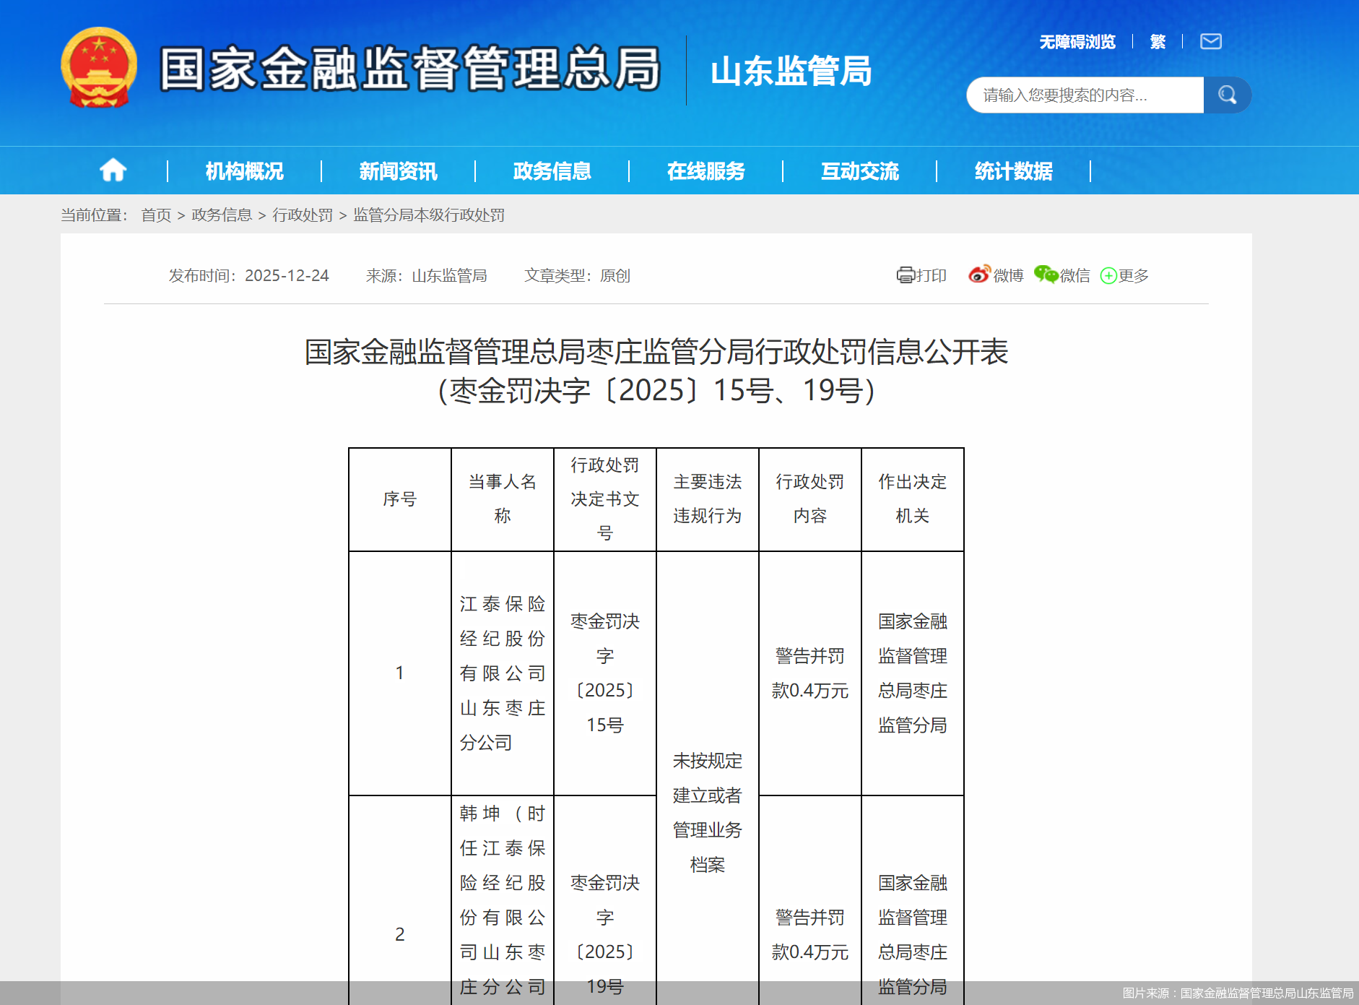1359x1005 pixels.
Task: Click the home icon in navigation bar
Action: pos(113,171)
